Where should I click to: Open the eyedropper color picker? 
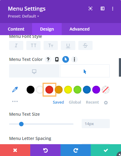tap(15, 89)
